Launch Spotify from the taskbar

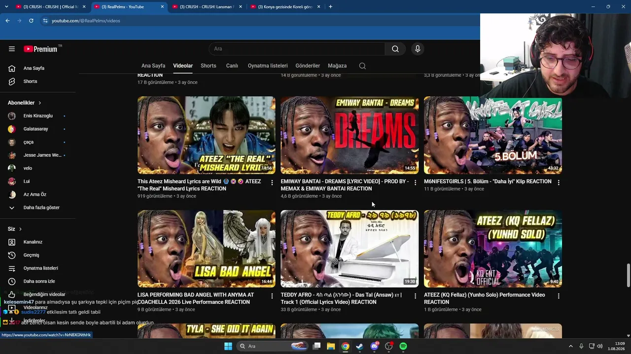(x=403, y=346)
